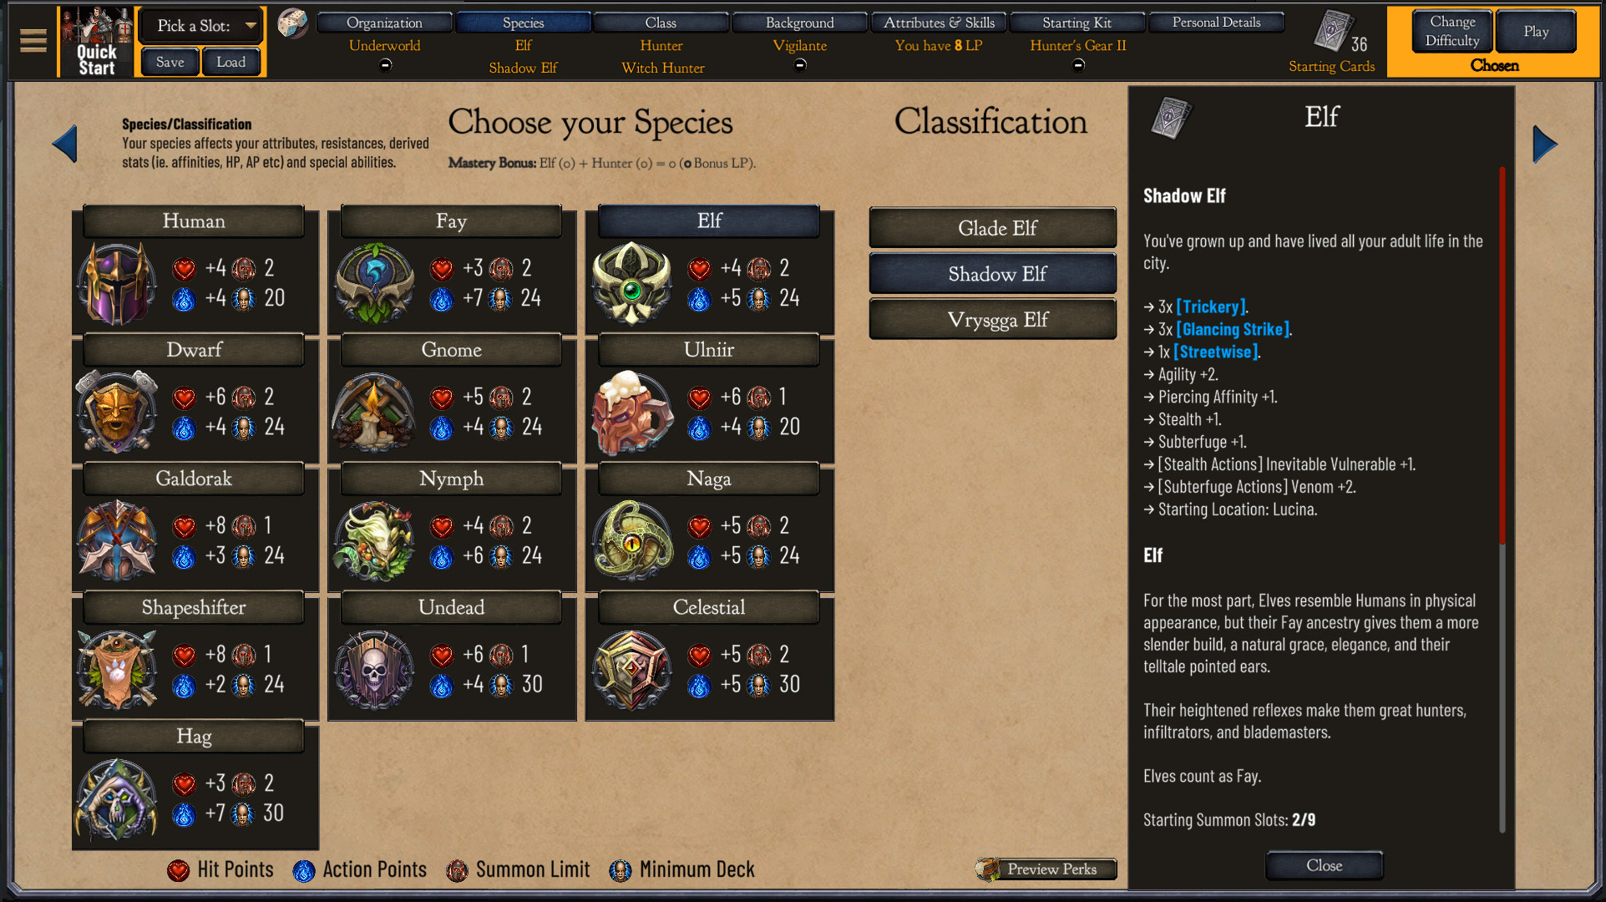Click the Ulniir mug emblem
1606x902 pixels.
632,412
